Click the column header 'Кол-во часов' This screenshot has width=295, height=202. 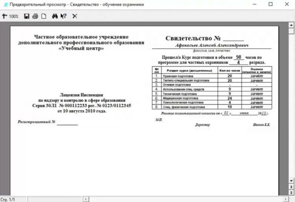[230, 70]
